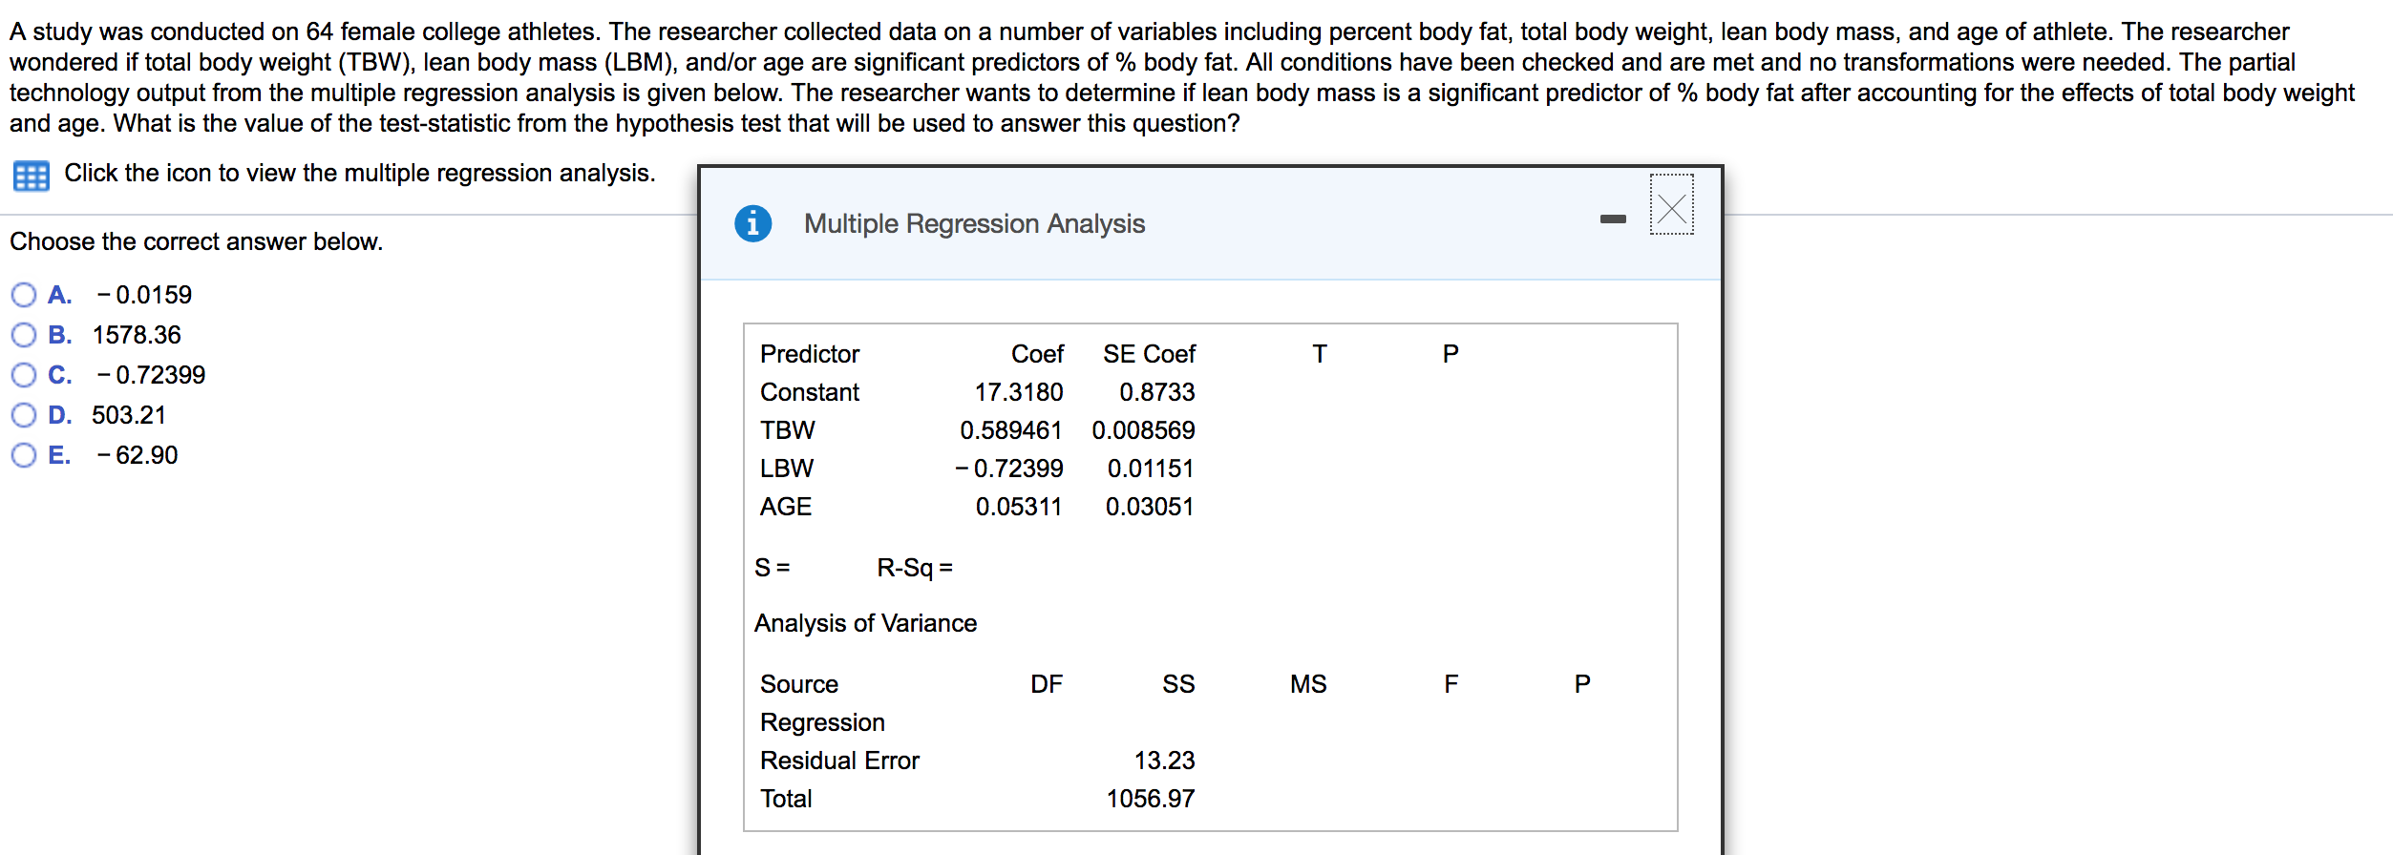2393x855 pixels.
Task: Click the table icon to view regression data
Action: tap(32, 176)
